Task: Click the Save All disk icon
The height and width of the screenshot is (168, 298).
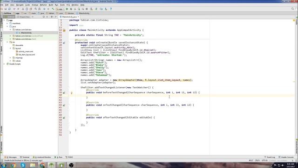Action: (x=6, y=9)
